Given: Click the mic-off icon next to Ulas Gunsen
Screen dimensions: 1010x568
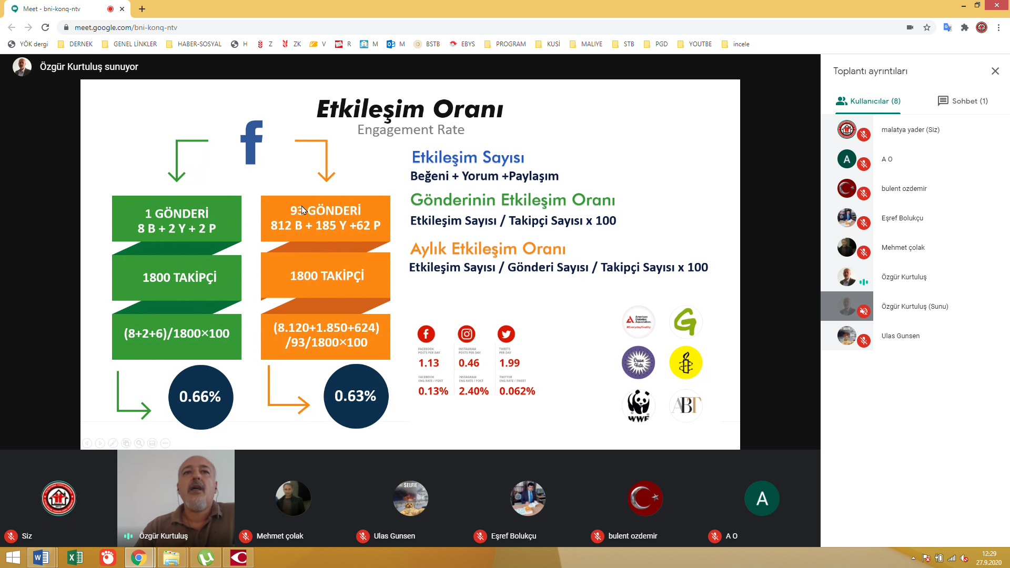Looking at the screenshot, I should [x=864, y=341].
